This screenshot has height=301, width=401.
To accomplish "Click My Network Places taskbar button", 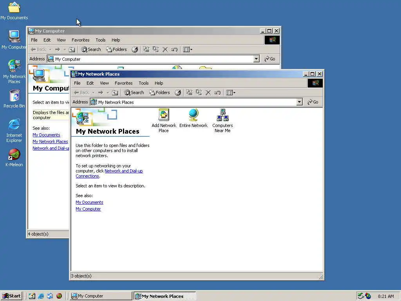I will point(165,296).
